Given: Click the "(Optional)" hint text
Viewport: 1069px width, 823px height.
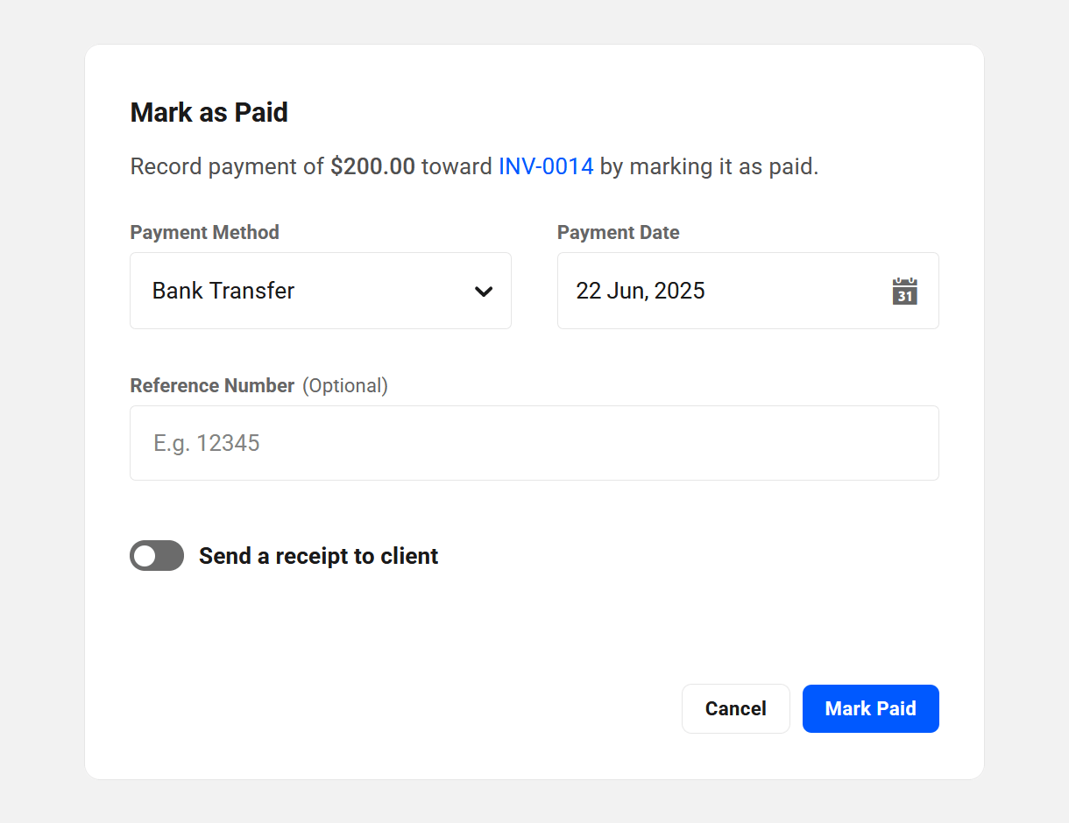Looking at the screenshot, I should [x=345, y=385].
